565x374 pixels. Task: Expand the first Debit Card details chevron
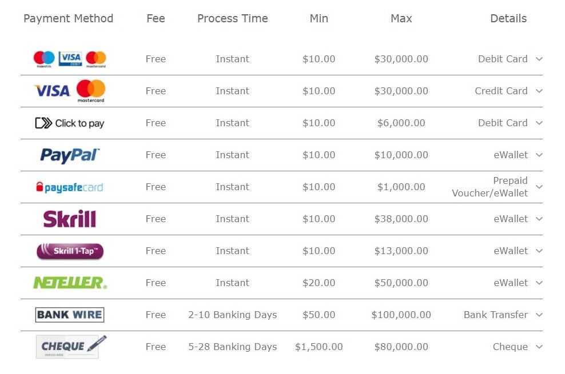(539, 59)
